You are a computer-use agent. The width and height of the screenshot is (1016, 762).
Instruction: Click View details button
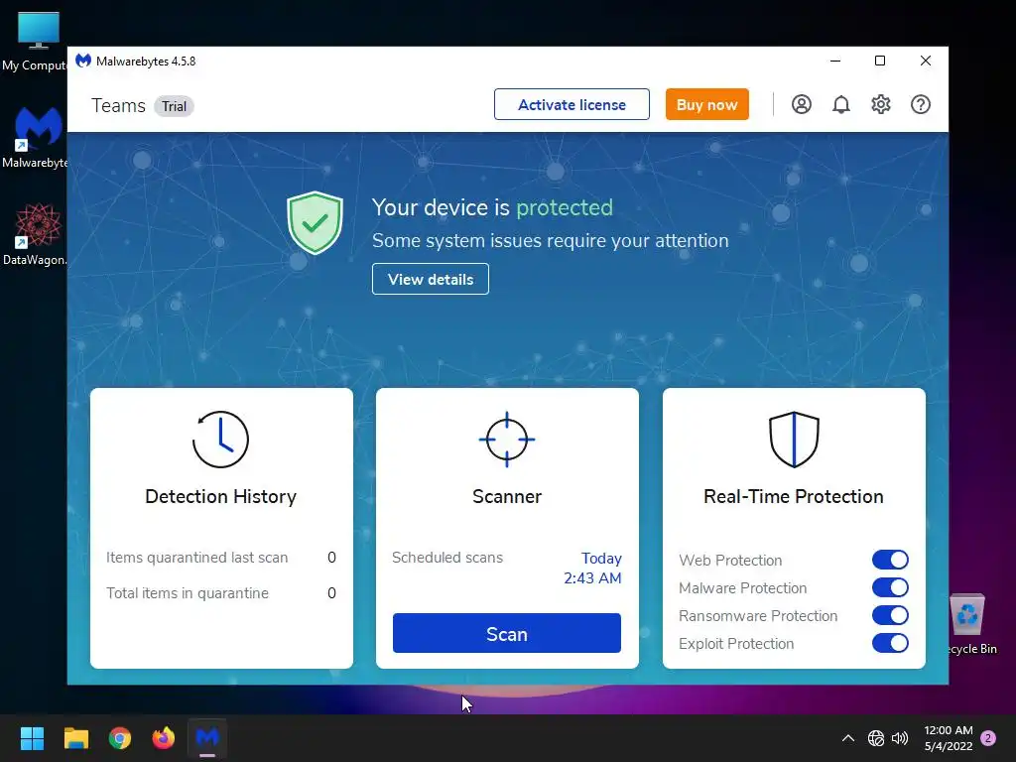point(431,279)
